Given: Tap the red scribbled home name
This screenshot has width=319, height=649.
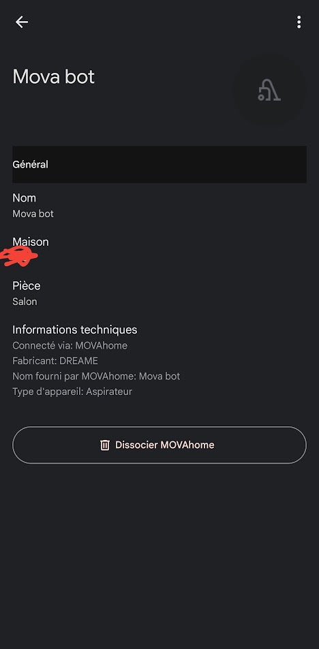Looking at the screenshot, I should tap(19, 256).
